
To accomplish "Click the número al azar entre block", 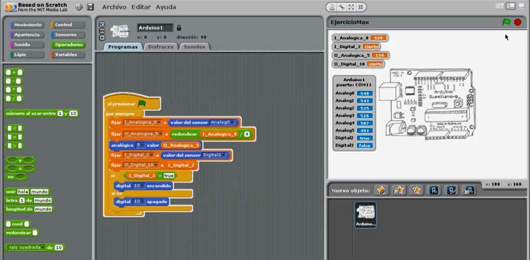I will tap(42, 113).
